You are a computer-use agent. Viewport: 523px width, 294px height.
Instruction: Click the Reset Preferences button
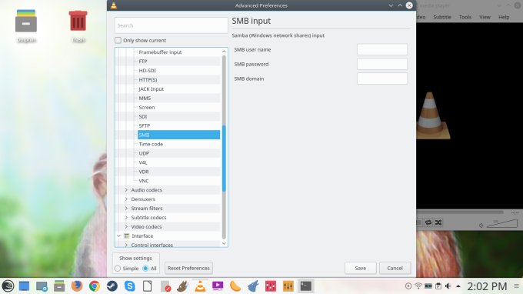click(188, 268)
